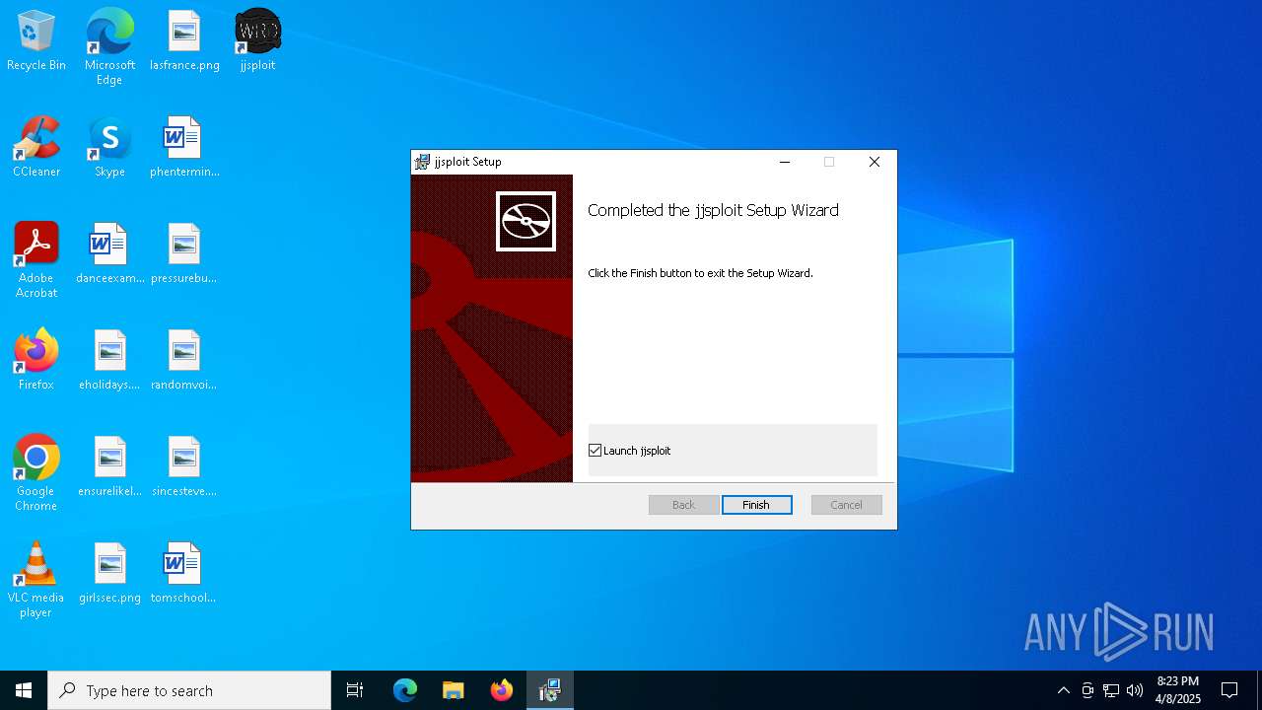
Task: Open the Windows Start menu
Action: coord(24,690)
